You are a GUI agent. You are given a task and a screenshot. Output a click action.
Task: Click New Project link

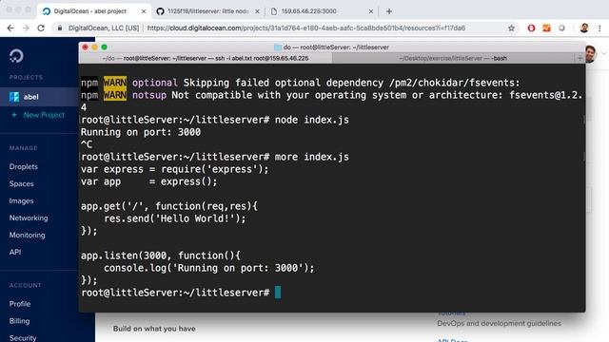coord(44,115)
